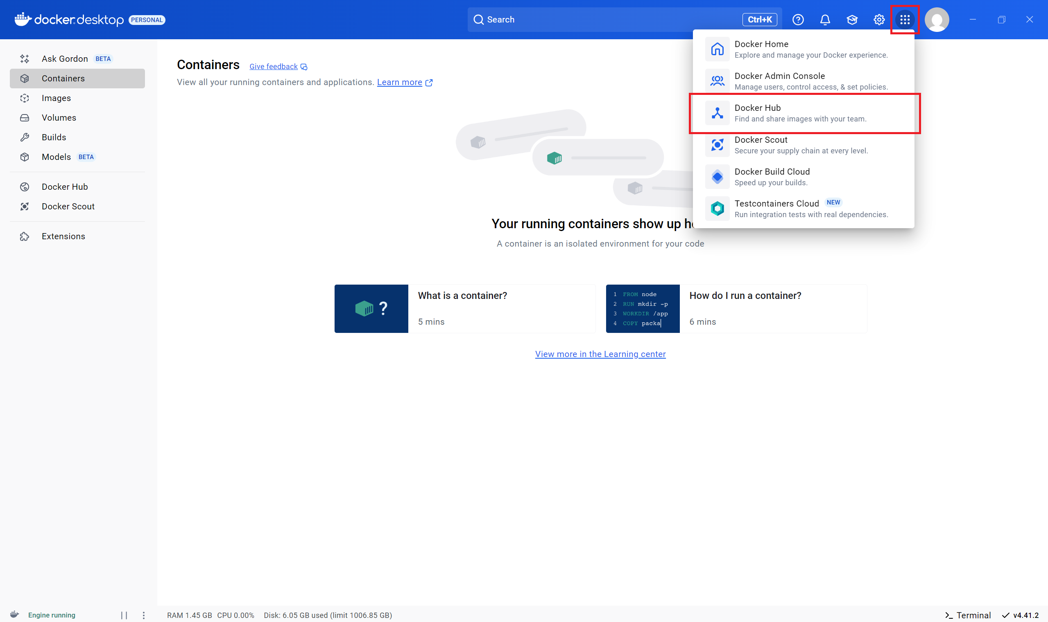Image resolution: width=1048 pixels, height=622 pixels.
Task: Open settings gear icon in header
Action: point(879,20)
